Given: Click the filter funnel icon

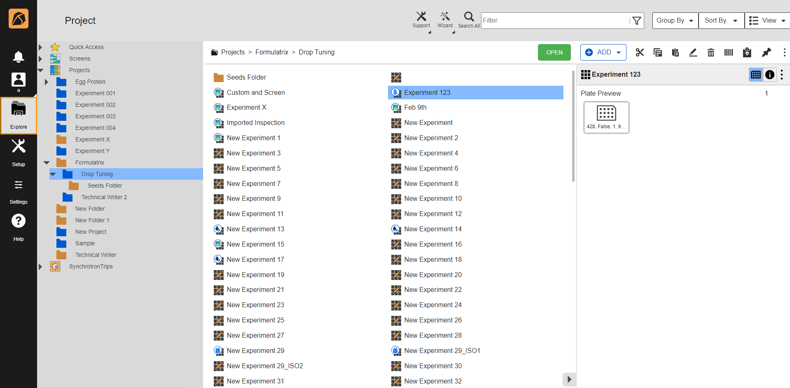Looking at the screenshot, I should pyautogui.click(x=637, y=21).
